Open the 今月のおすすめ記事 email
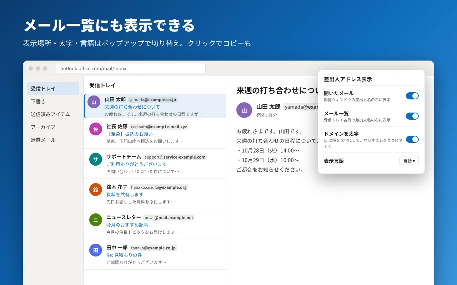The height and width of the screenshot is (285, 457). (127, 225)
